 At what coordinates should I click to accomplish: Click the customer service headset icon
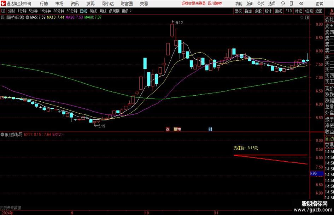tap(283, 4)
